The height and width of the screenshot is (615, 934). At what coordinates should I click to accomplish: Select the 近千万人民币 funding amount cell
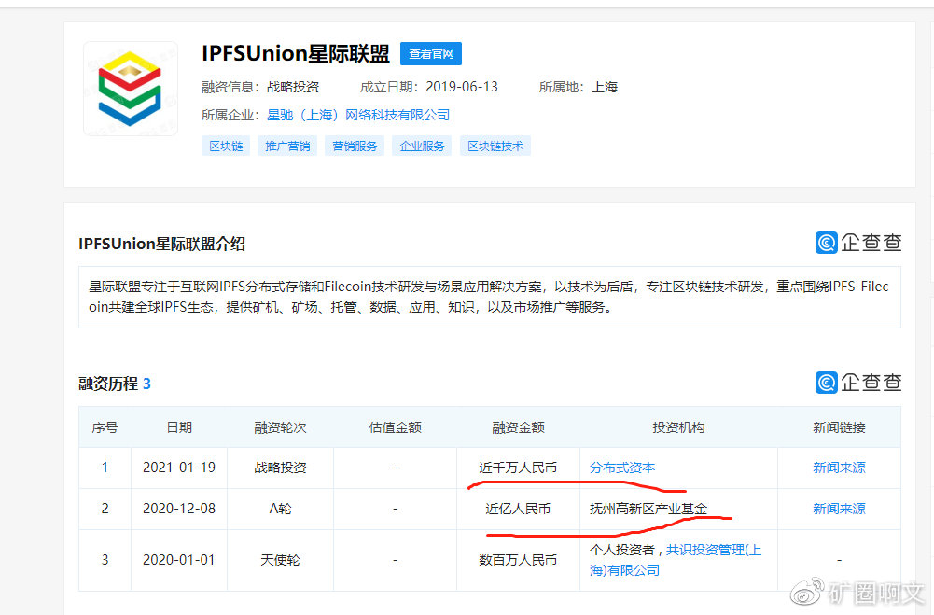518,468
